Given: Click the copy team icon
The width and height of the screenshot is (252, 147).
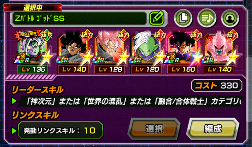Looking at the screenshot, I should [183, 18].
